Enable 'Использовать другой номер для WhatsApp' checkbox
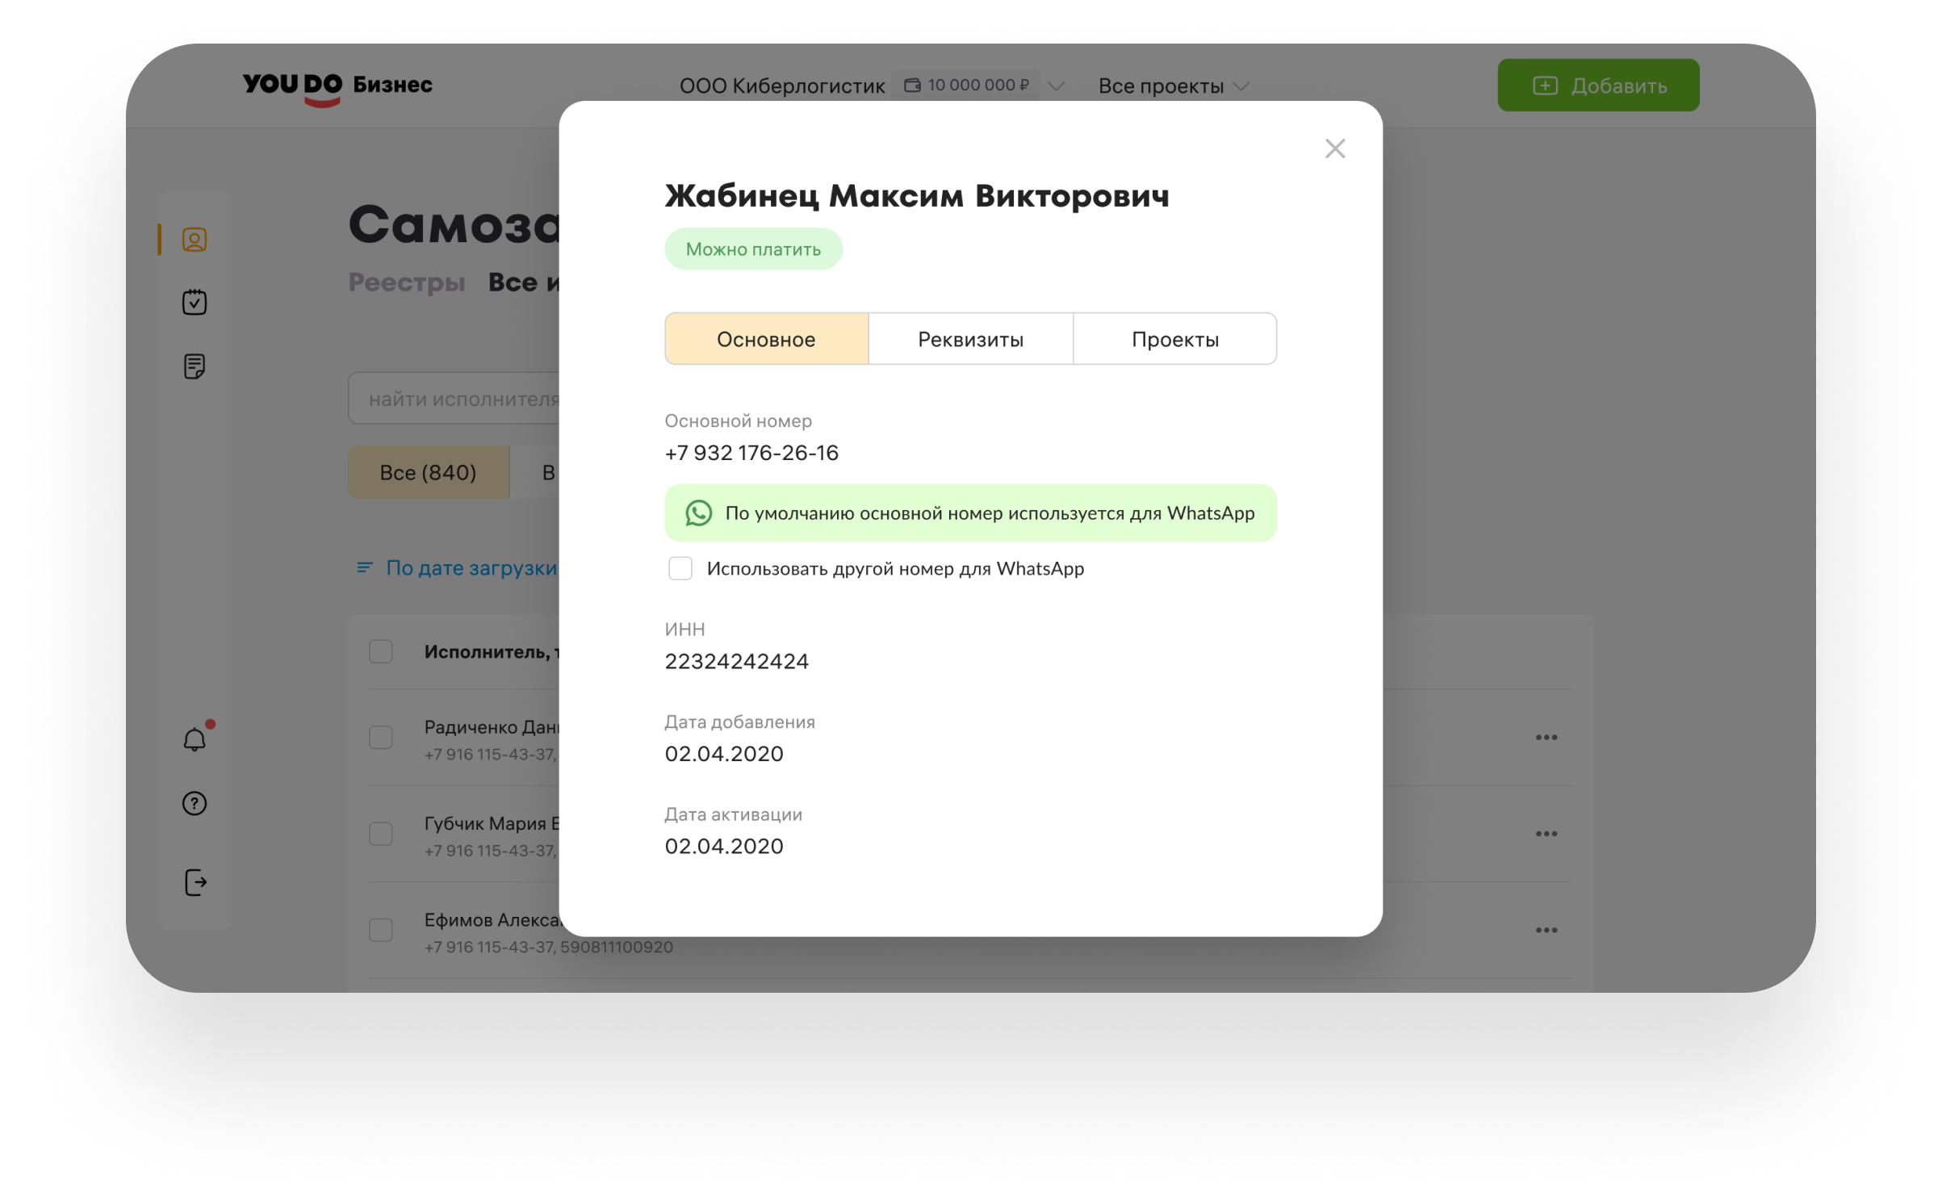The image size is (1942, 1201). pyautogui.click(x=680, y=569)
